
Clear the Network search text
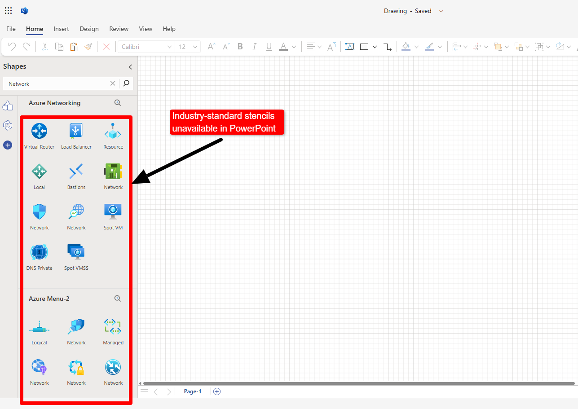(113, 83)
